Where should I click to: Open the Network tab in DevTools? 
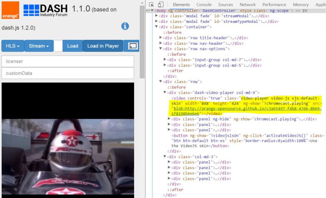tap(247, 5)
